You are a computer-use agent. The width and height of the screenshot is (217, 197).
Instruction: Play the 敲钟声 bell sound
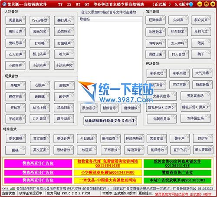click(64, 97)
